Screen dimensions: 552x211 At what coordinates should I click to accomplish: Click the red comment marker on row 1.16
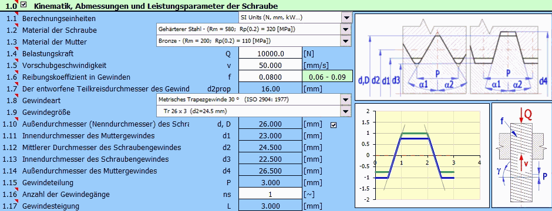pos(17,190)
